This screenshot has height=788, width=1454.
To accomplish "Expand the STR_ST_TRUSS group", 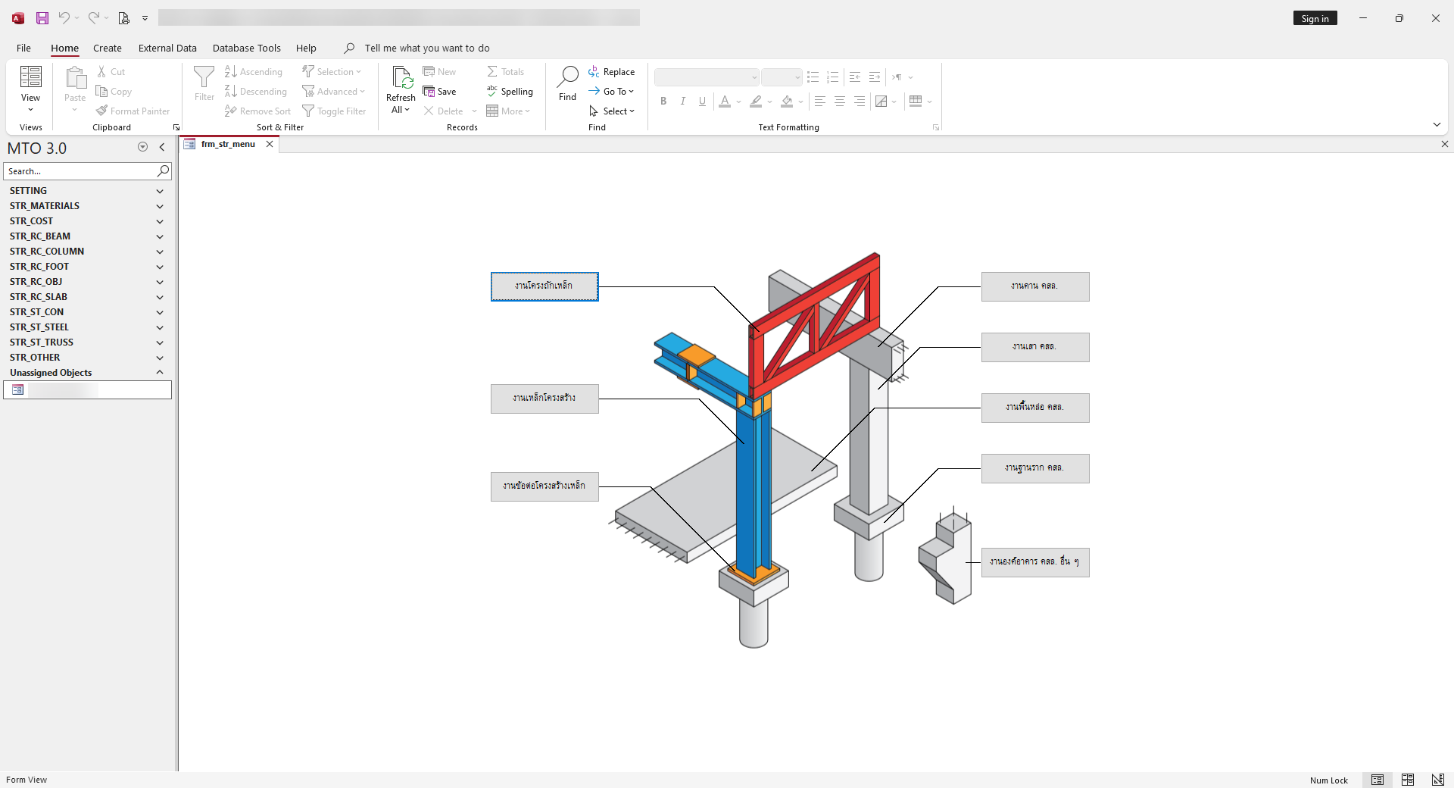I will point(160,342).
